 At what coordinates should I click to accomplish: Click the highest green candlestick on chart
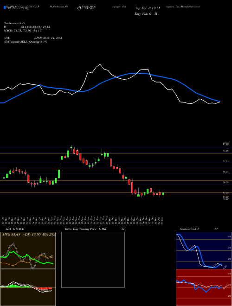click(71, 147)
